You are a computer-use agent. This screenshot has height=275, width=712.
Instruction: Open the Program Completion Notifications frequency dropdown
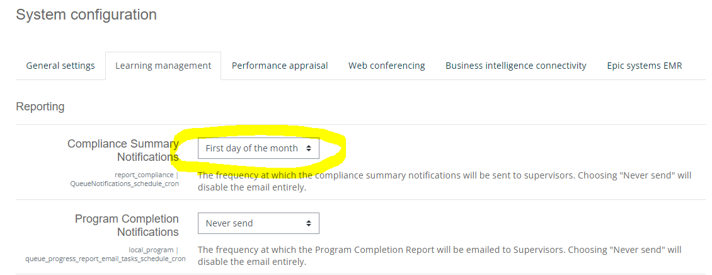pos(258,223)
